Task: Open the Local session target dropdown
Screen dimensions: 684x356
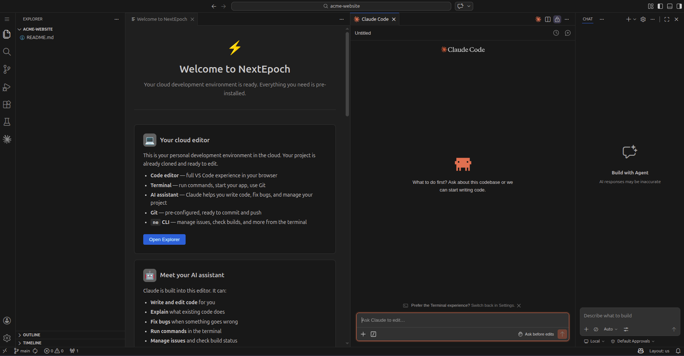Action: (594, 341)
